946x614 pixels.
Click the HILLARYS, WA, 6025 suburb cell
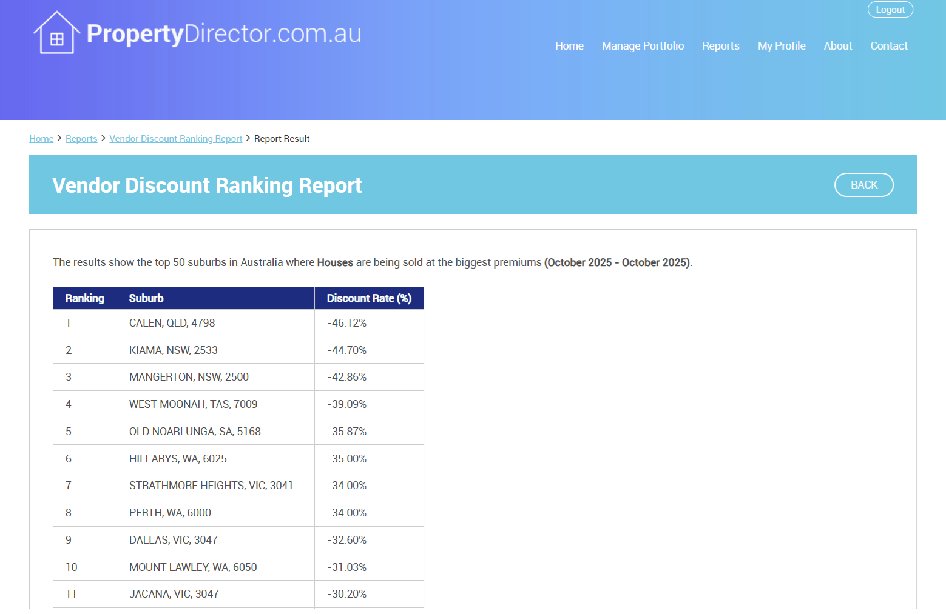[x=178, y=459]
